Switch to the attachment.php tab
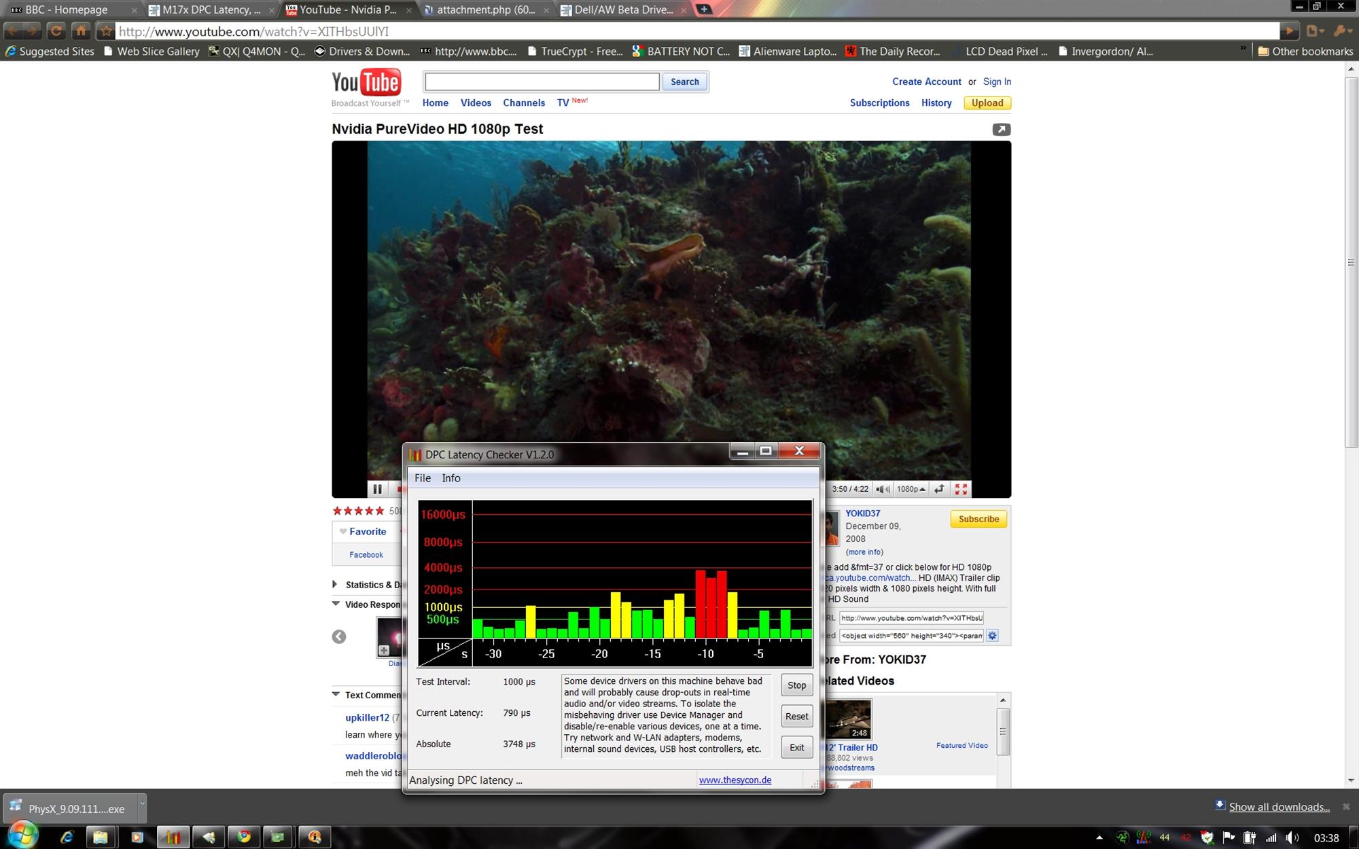 point(485,10)
